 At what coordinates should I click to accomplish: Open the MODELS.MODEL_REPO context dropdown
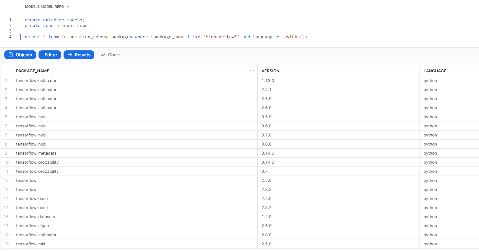click(x=47, y=7)
